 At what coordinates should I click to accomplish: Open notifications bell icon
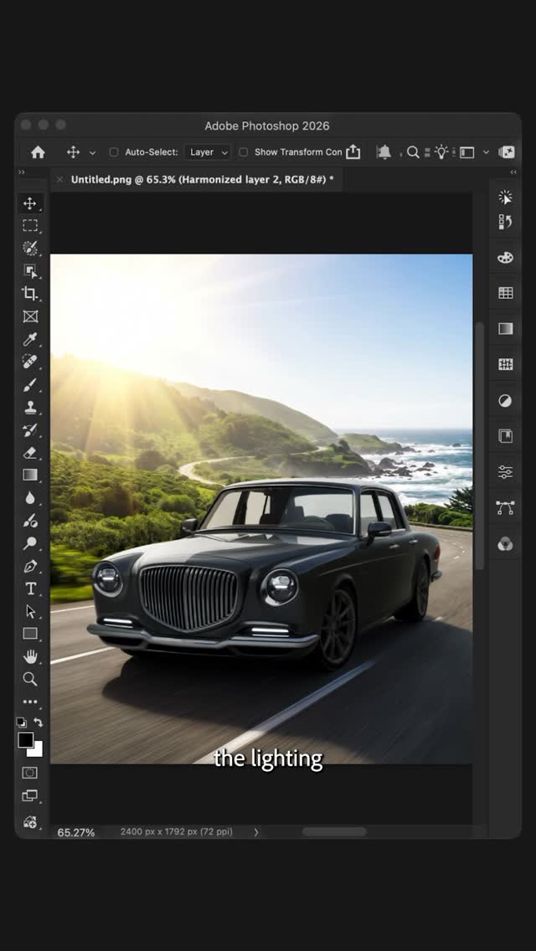click(384, 152)
